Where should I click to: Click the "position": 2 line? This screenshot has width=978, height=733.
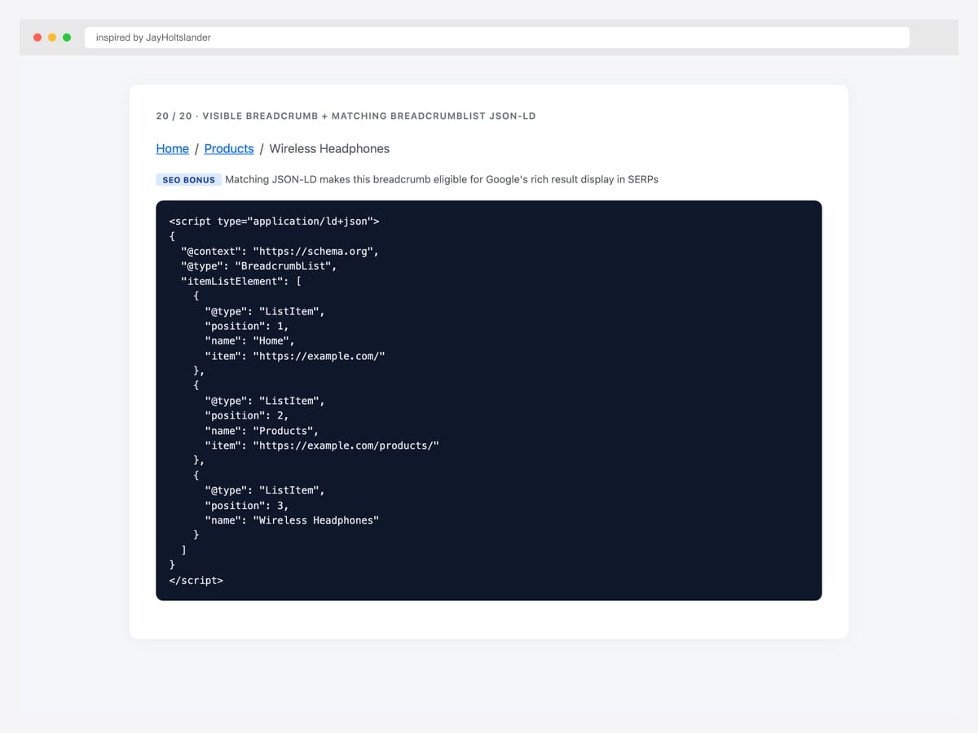[x=247, y=415]
